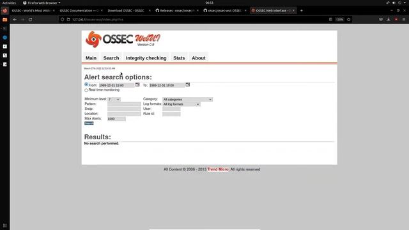Image resolution: width=409 pixels, height=230 pixels.
Task: Open the Activities overview
Action: 9,3
